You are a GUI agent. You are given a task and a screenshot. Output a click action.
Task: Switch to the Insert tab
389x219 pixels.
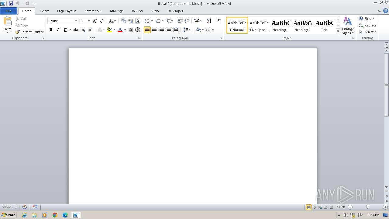(44, 11)
